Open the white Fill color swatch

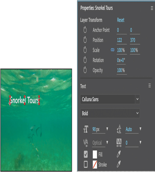pos(95,154)
